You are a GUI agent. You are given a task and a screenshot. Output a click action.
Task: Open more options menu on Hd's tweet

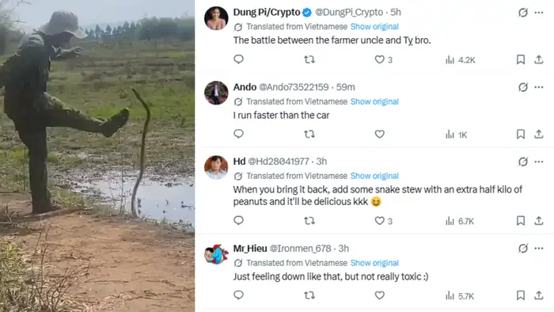pos(539,162)
